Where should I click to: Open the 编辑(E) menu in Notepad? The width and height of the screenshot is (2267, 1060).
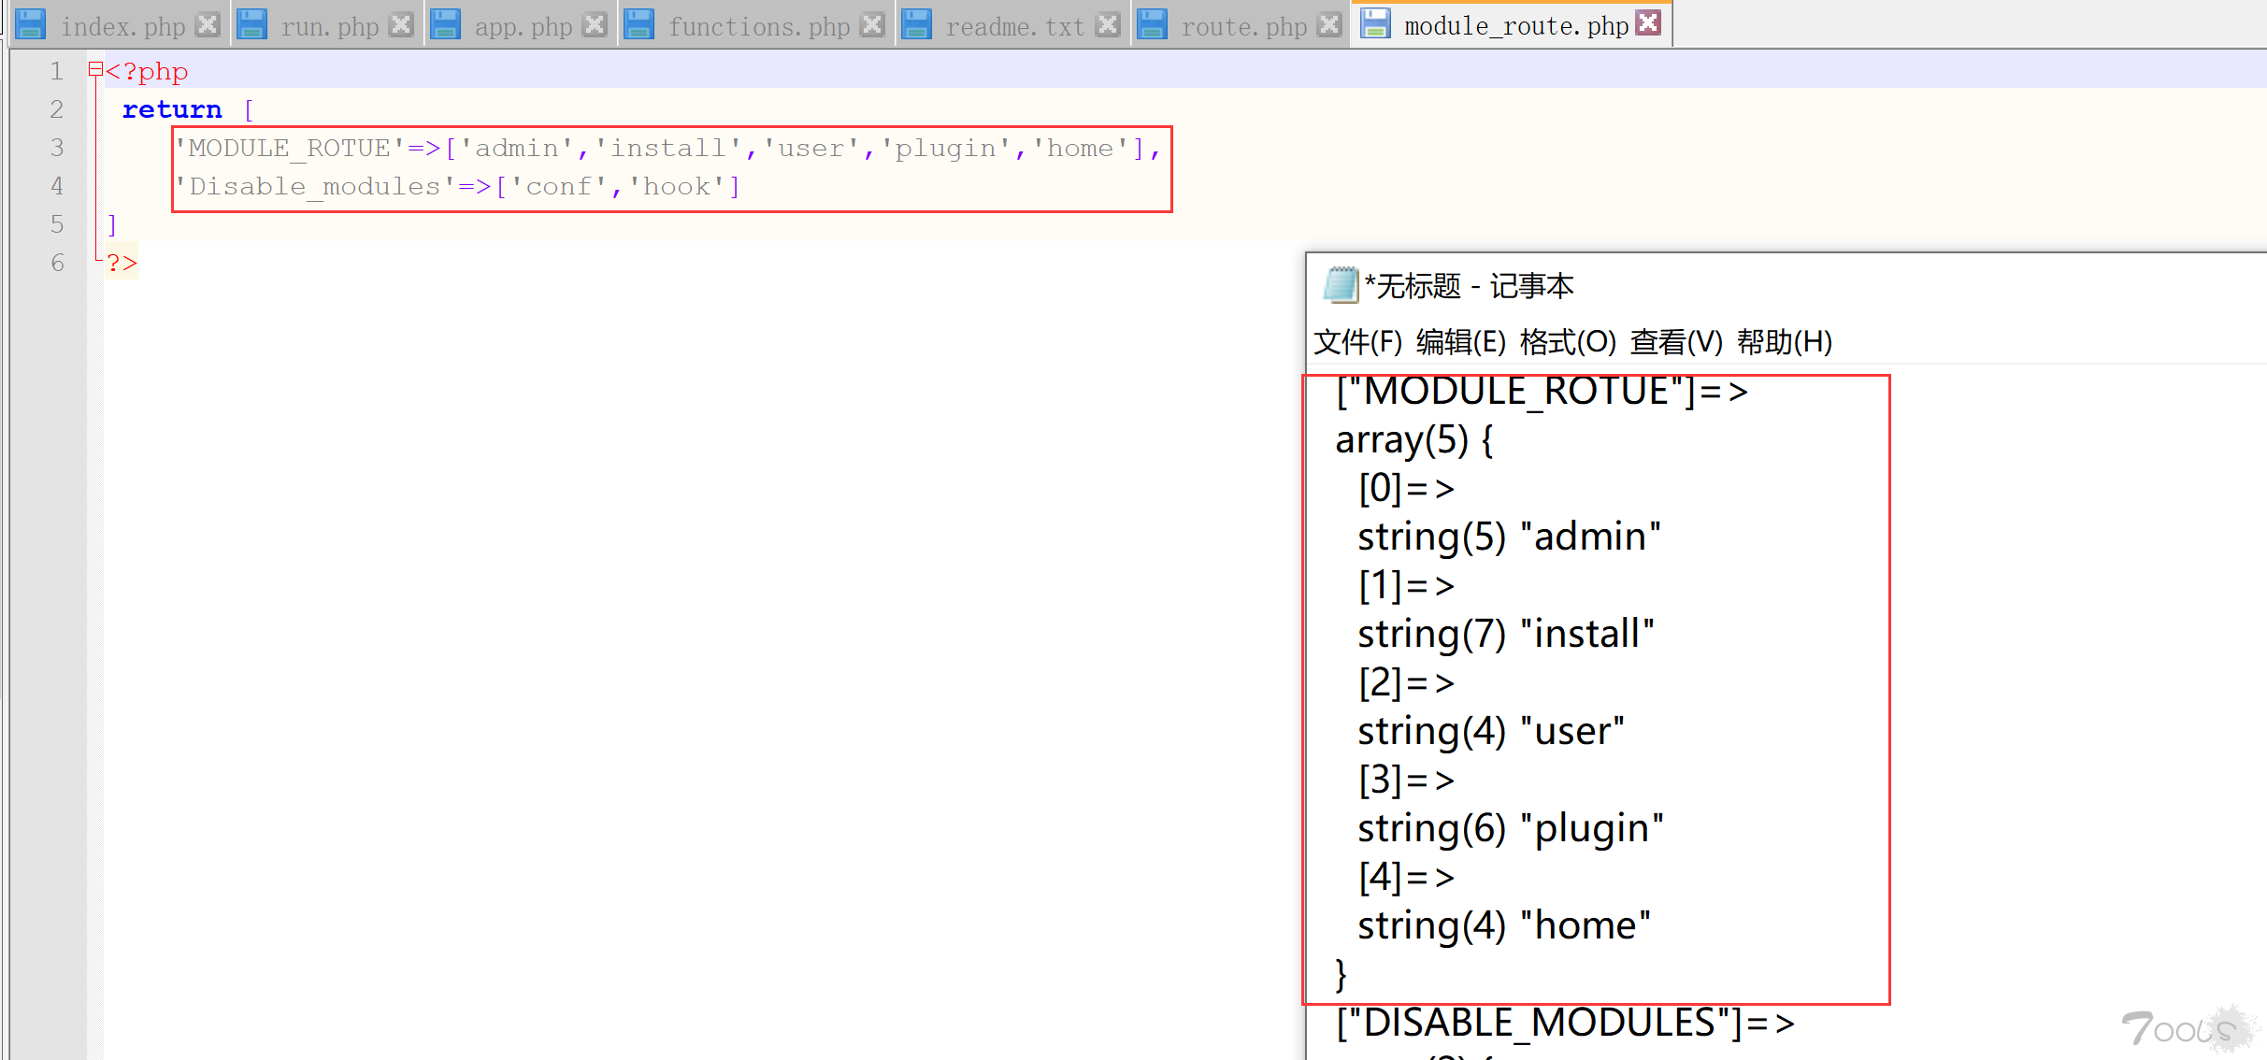tap(1460, 342)
